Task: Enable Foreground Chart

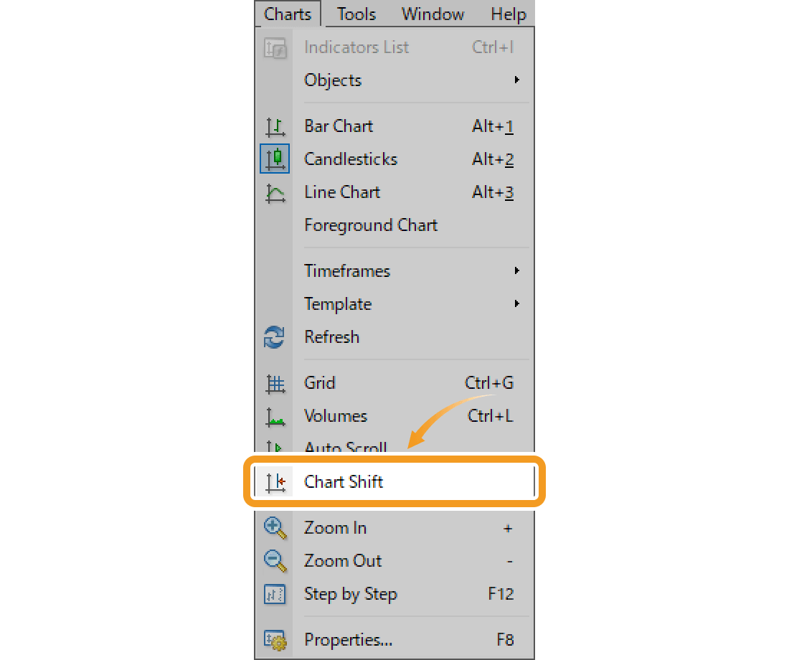Action: coord(371,225)
